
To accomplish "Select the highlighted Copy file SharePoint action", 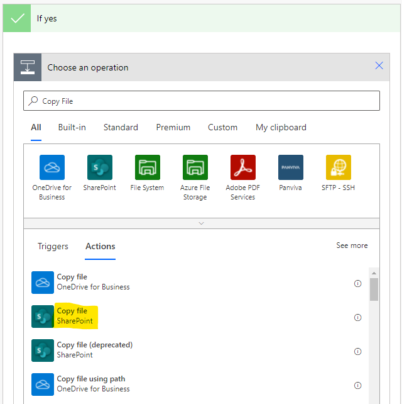I will 197,317.
